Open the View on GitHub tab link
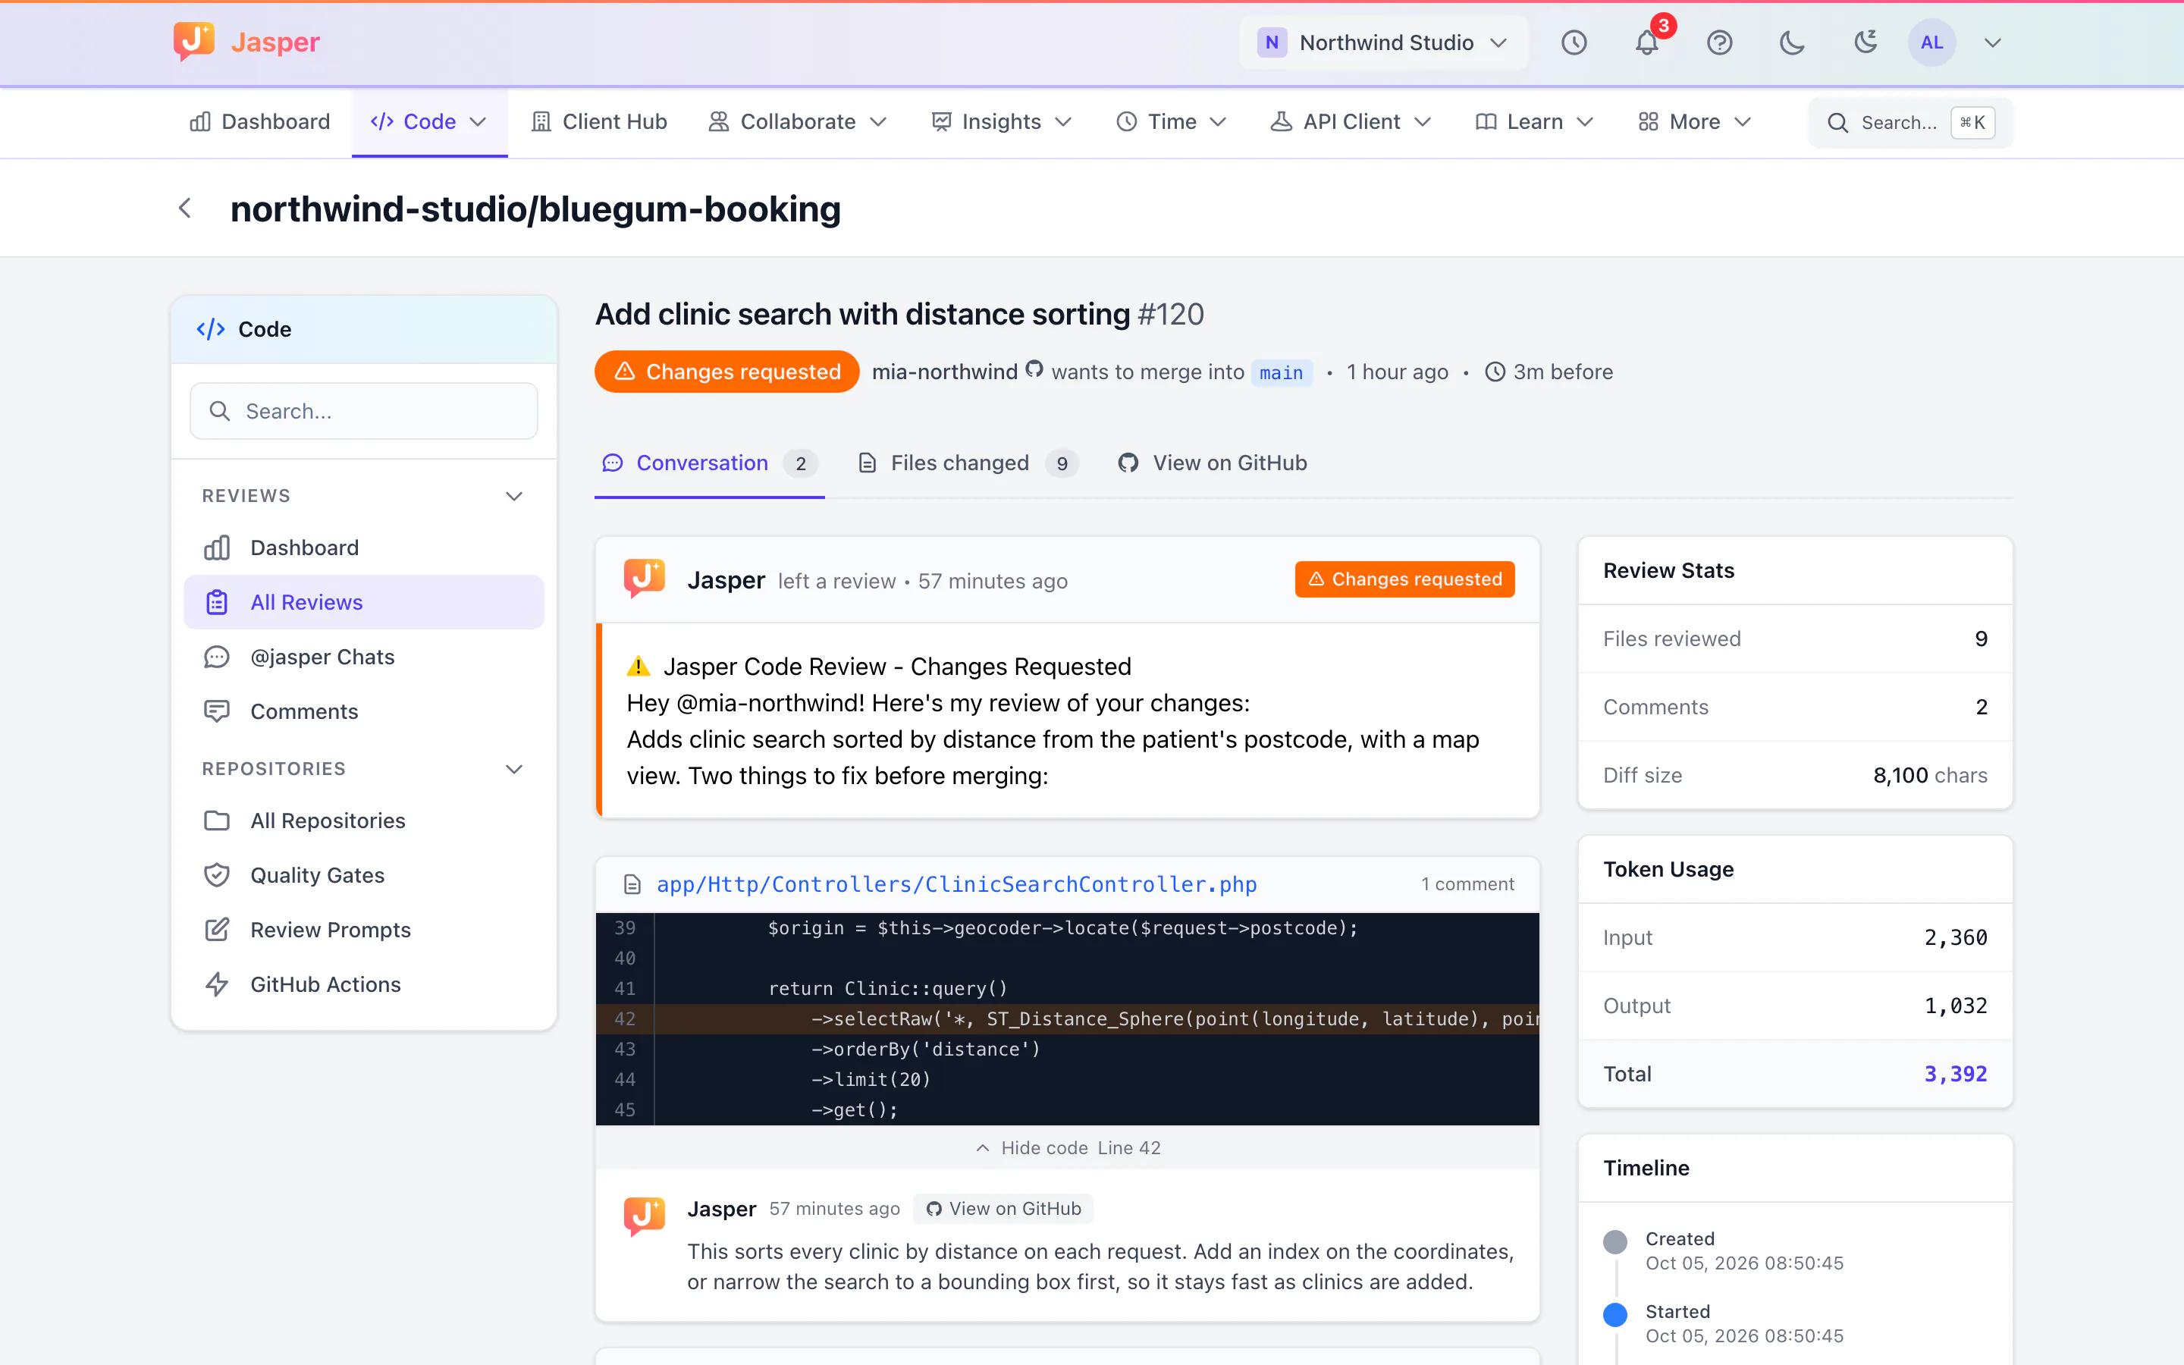2184x1365 pixels. click(x=1212, y=463)
